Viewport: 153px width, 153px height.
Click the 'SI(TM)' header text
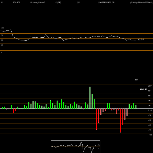tap(58, 2)
